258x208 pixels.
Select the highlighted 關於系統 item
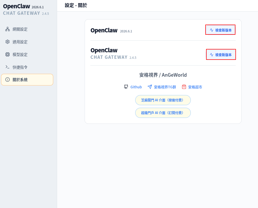27,80
